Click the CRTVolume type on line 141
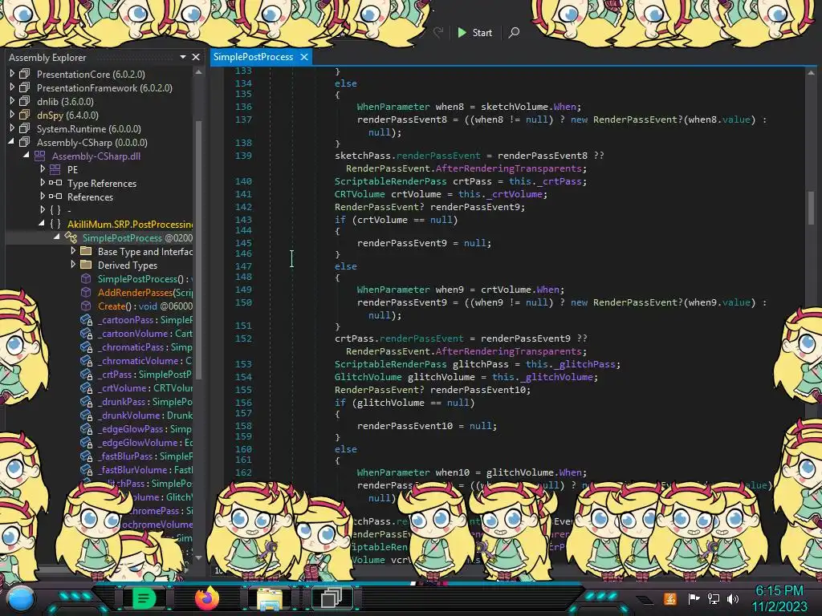Image resolution: width=822 pixels, height=616 pixels. tap(360, 194)
